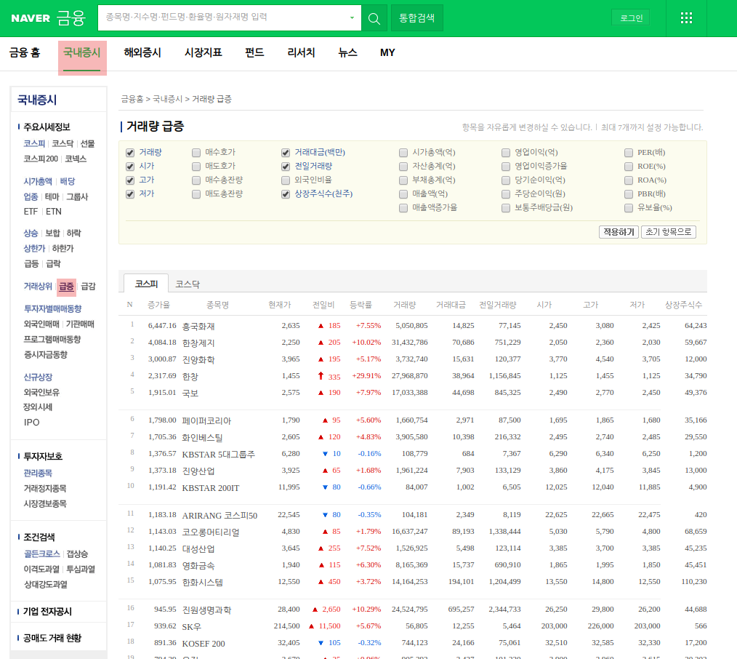737x659 pixels.
Task: Open the 한창제지 stock link
Action: pyautogui.click(x=198, y=343)
